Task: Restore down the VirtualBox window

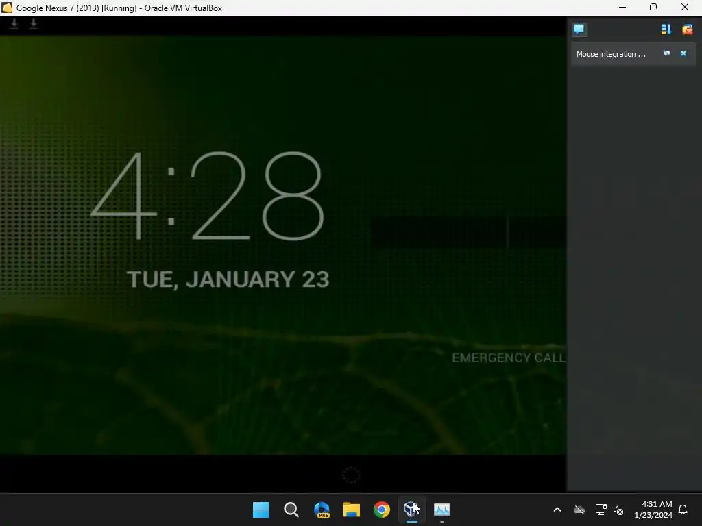Action: [653, 7]
